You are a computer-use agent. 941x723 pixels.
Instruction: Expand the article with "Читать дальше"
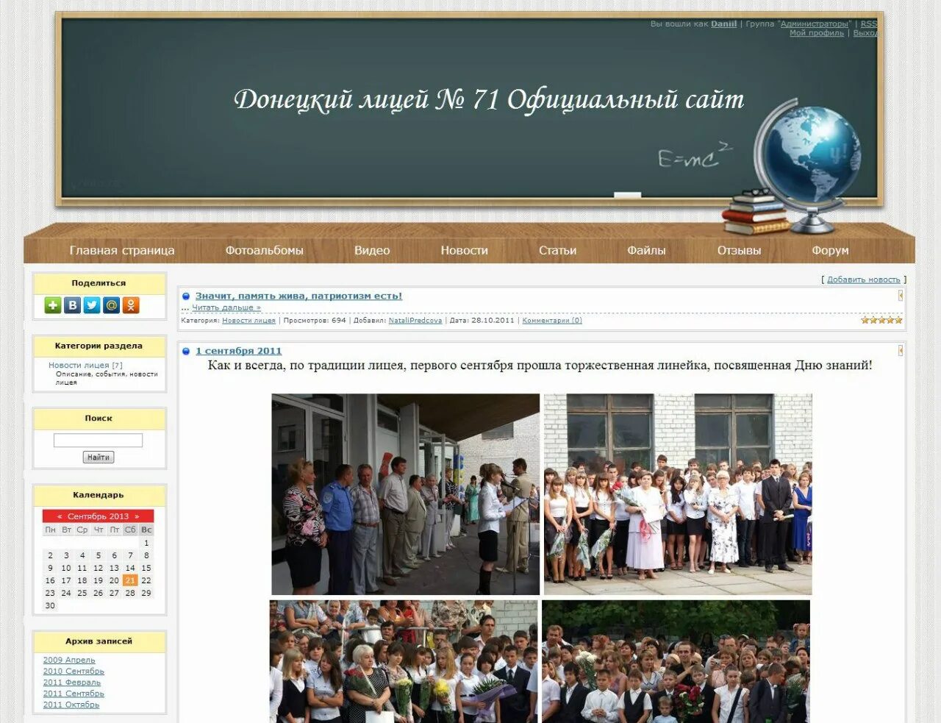tap(225, 307)
